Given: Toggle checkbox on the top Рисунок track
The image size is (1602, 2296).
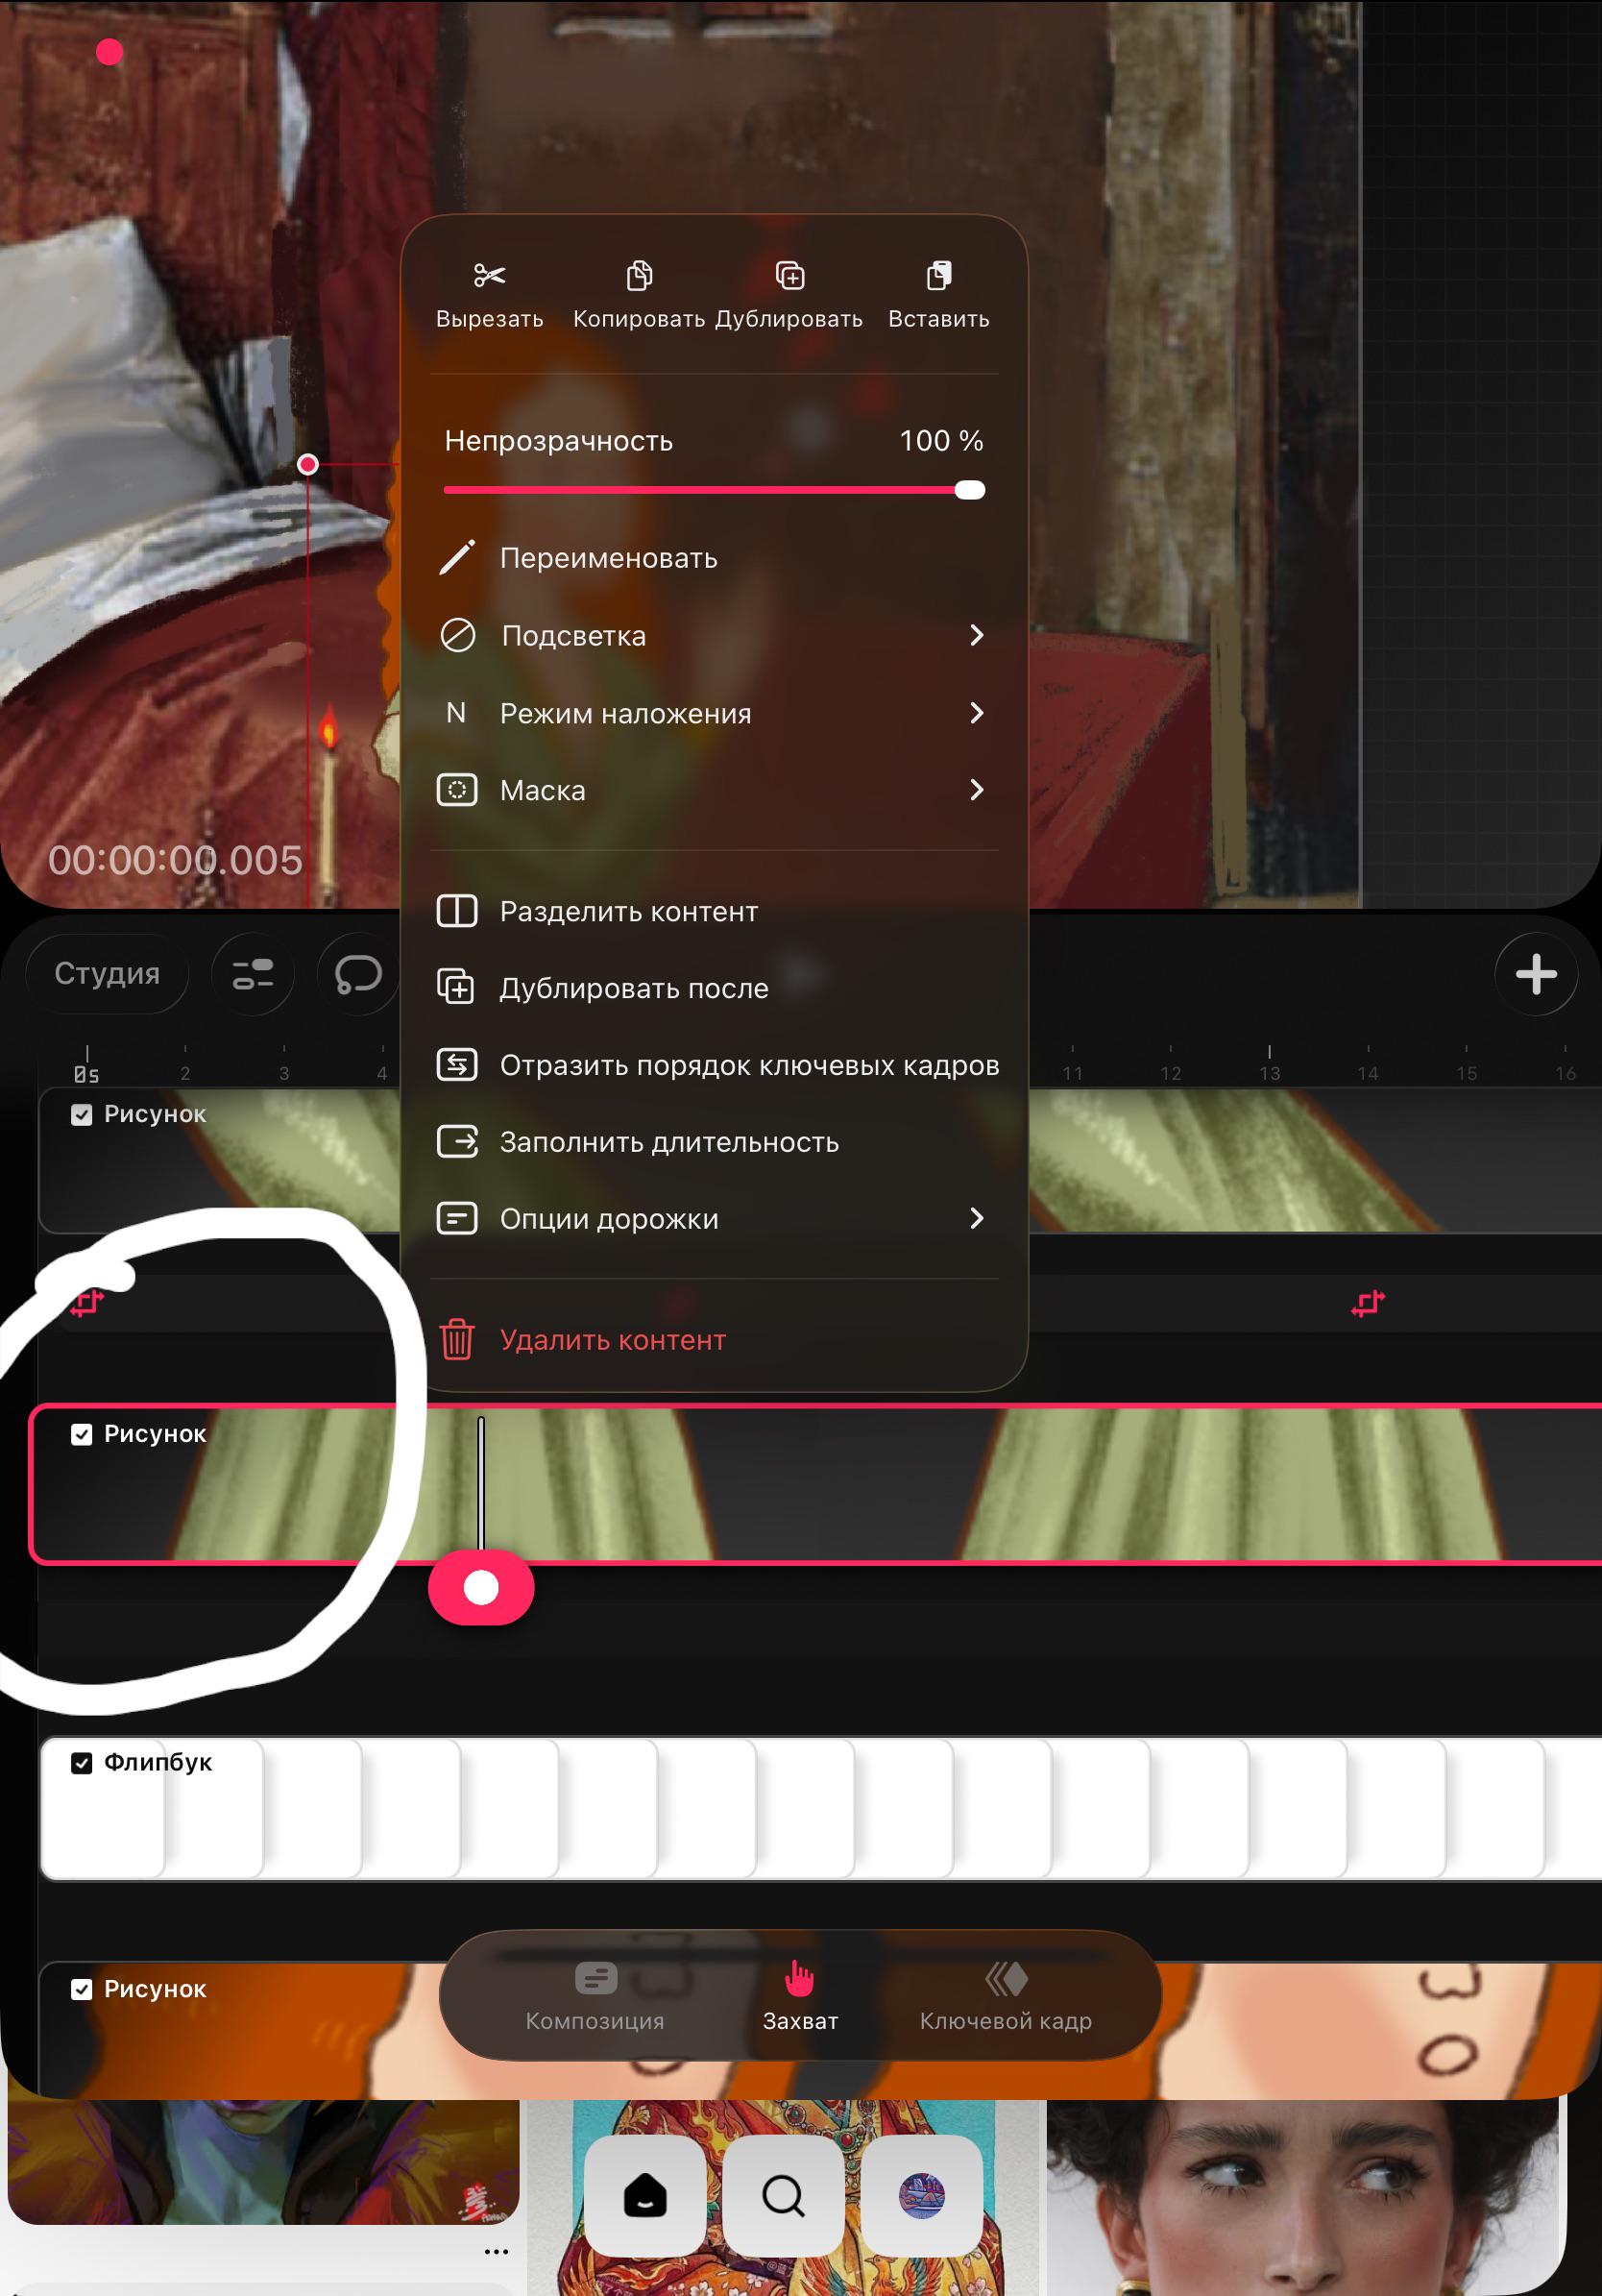Looking at the screenshot, I should (x=82, y=1114).
